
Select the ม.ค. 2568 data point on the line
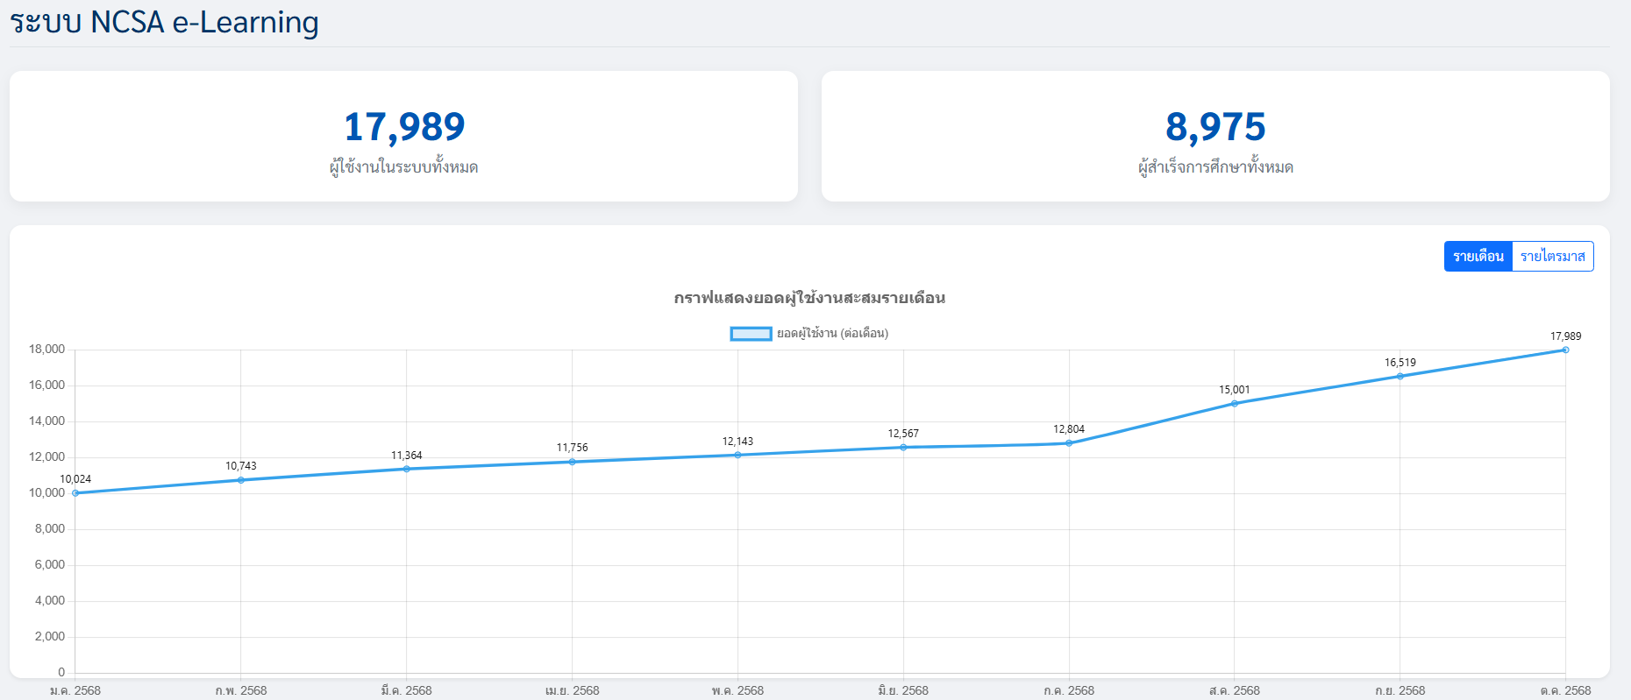(75, 493)
